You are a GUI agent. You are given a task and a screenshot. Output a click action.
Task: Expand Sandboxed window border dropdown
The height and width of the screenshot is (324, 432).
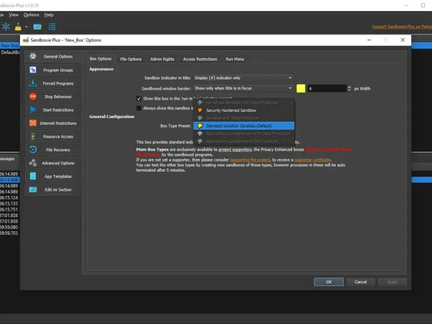tap(244, 88)
